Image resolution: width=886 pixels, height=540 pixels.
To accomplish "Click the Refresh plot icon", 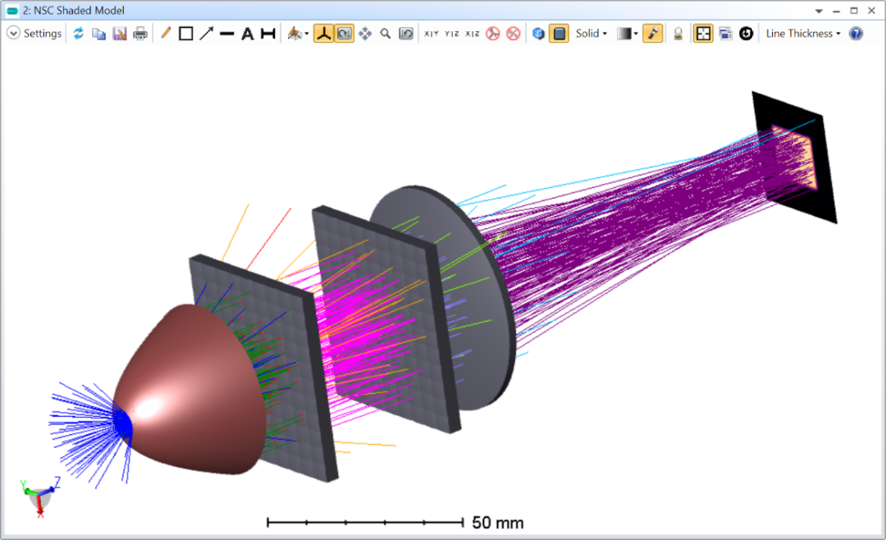I will tap(78, 33).
